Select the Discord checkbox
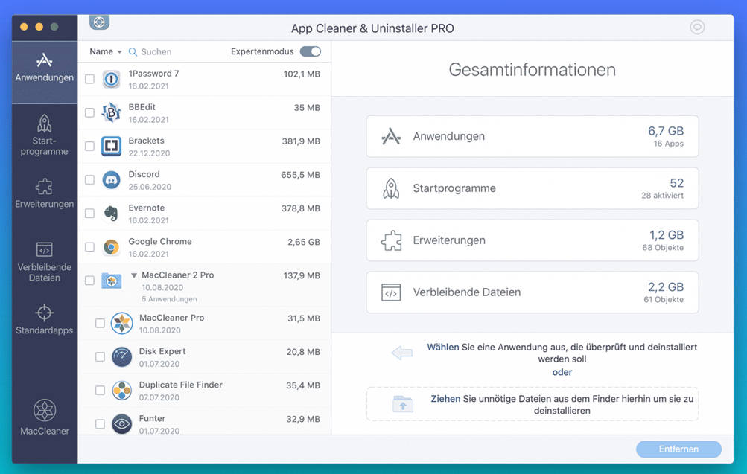This screenshot has height=474, width=747. click(89, 180)
